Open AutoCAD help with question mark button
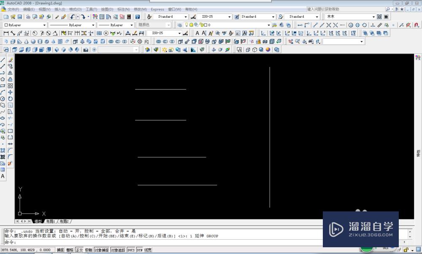 click(138, 17)
